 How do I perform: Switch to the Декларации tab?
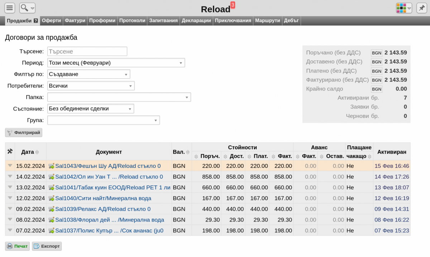click(x=196, y=21)
